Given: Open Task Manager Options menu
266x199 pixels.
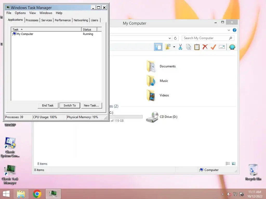Looking at the screenshot, I should 20,13.
